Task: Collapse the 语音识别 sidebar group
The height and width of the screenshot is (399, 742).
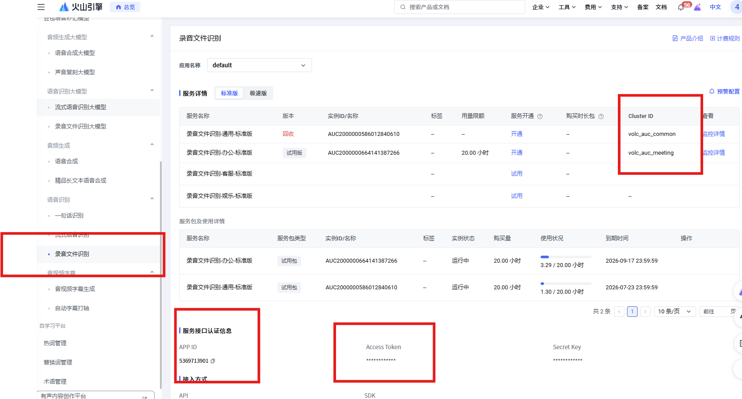Action: 152,199
